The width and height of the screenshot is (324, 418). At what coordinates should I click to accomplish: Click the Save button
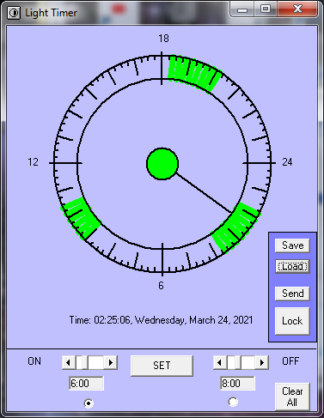[x=292, y=245]
